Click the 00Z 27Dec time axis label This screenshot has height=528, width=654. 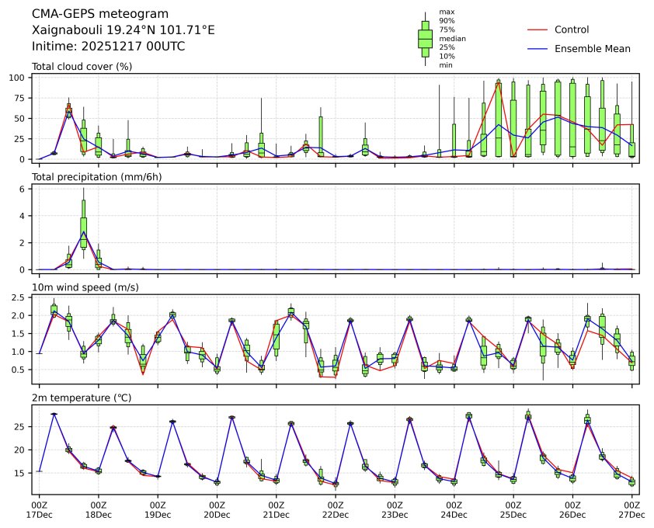(x=631, y=509)
